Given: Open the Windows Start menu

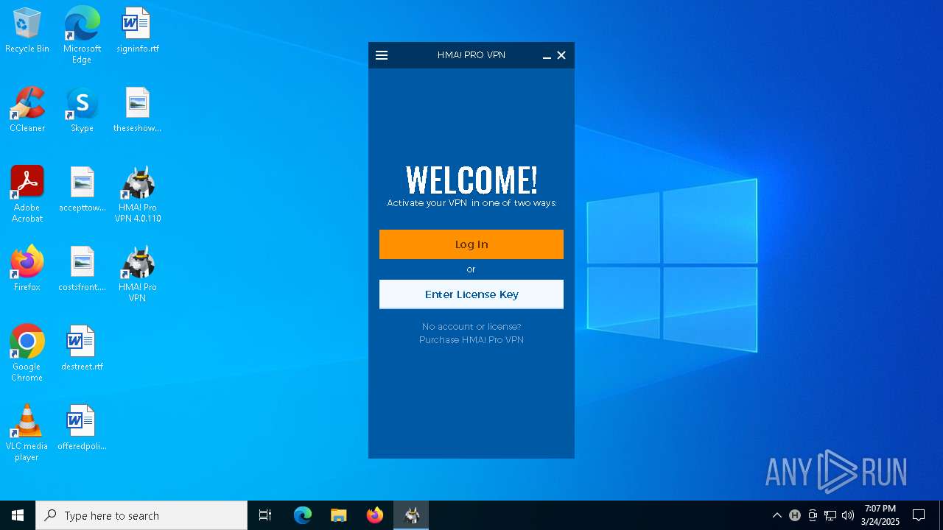Looking at the screenshot, I should [18, 515].
